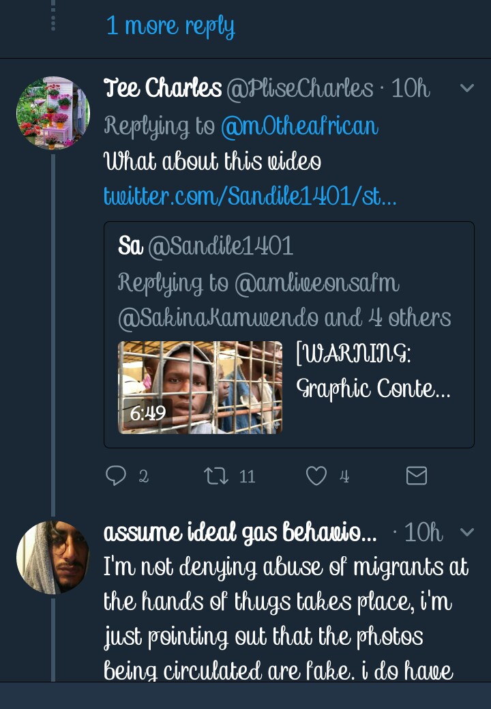Open options chevron on ideal gas tweet
Screen dimensions: 491x709
pyautogui.click(x=467, y=532)
